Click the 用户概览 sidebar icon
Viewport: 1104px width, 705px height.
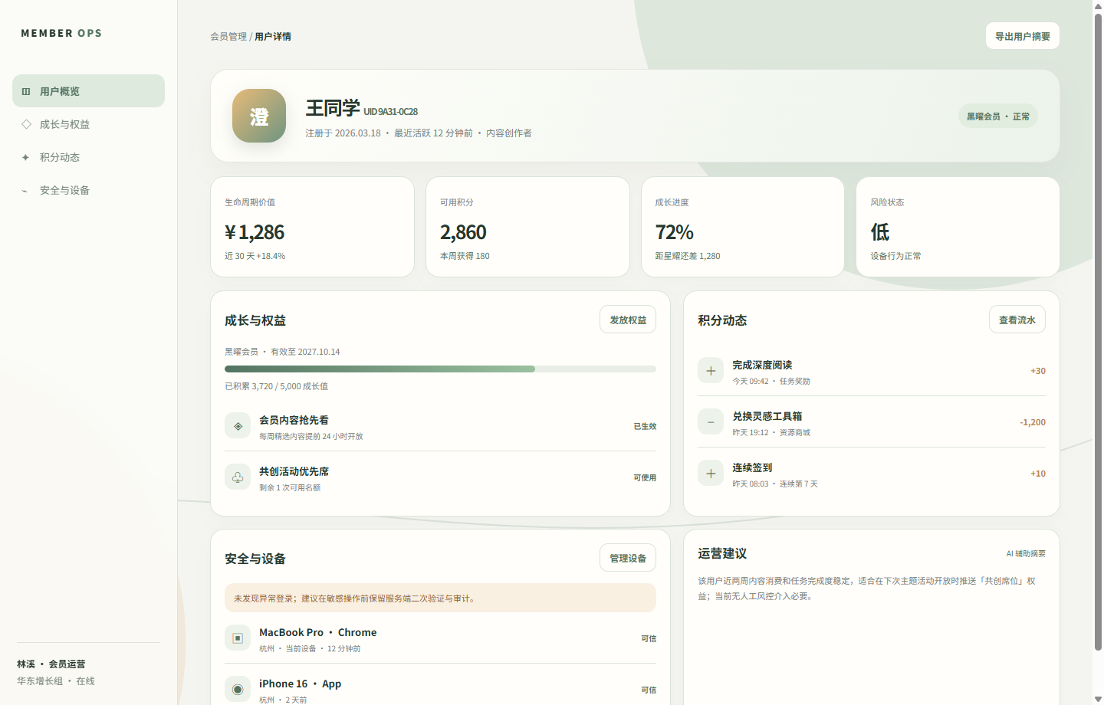pos(26,91)
